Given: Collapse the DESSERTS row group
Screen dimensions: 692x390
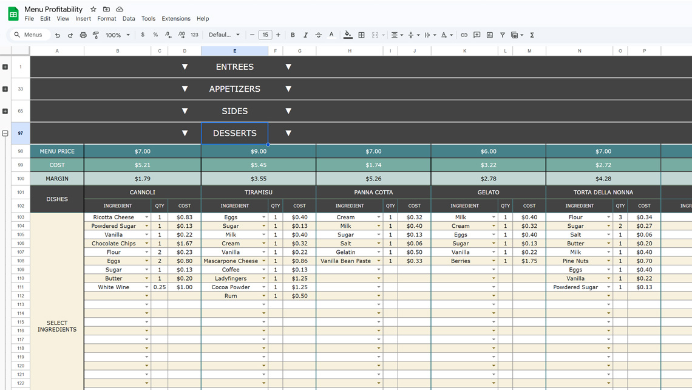Looking at the screenshot, I should tap(5, 133).
